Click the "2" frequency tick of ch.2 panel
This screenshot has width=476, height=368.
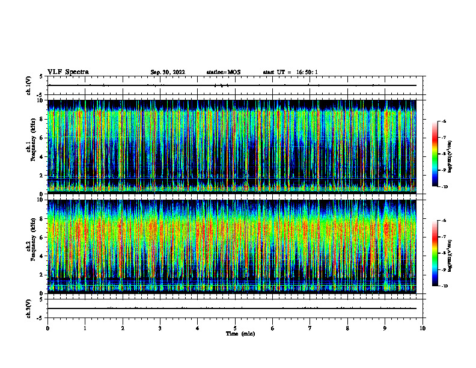click(x=42, y=275)
